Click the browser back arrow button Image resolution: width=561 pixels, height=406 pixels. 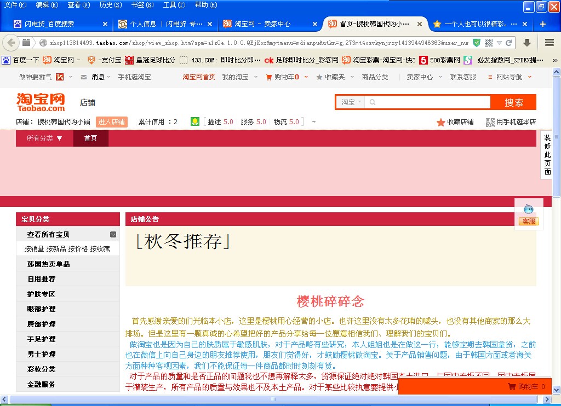pos(11,43)
